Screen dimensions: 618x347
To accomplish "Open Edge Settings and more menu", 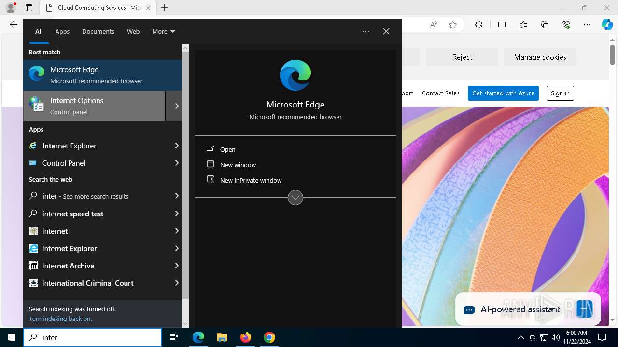I will point(587,25).
